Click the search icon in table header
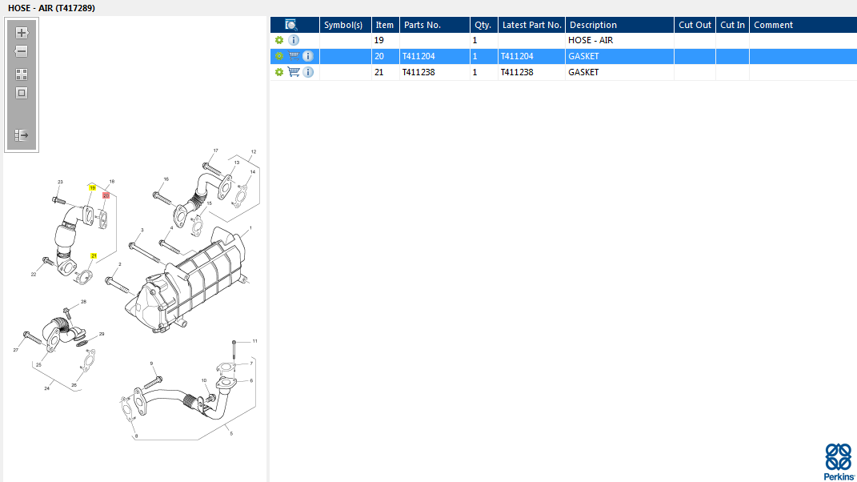This screenshot has width=857, height=482. (291, 25)
